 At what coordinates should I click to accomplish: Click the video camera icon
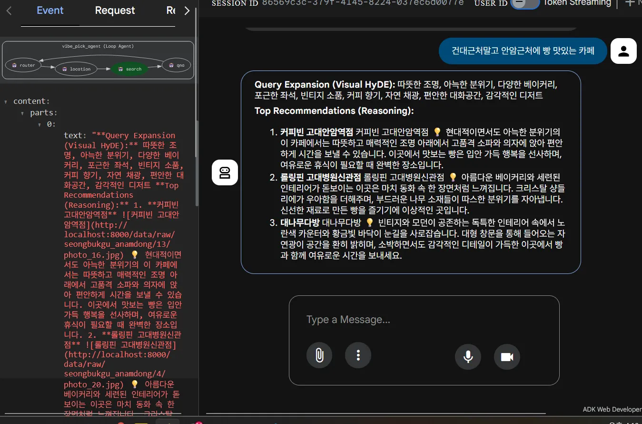coord(507,357)
